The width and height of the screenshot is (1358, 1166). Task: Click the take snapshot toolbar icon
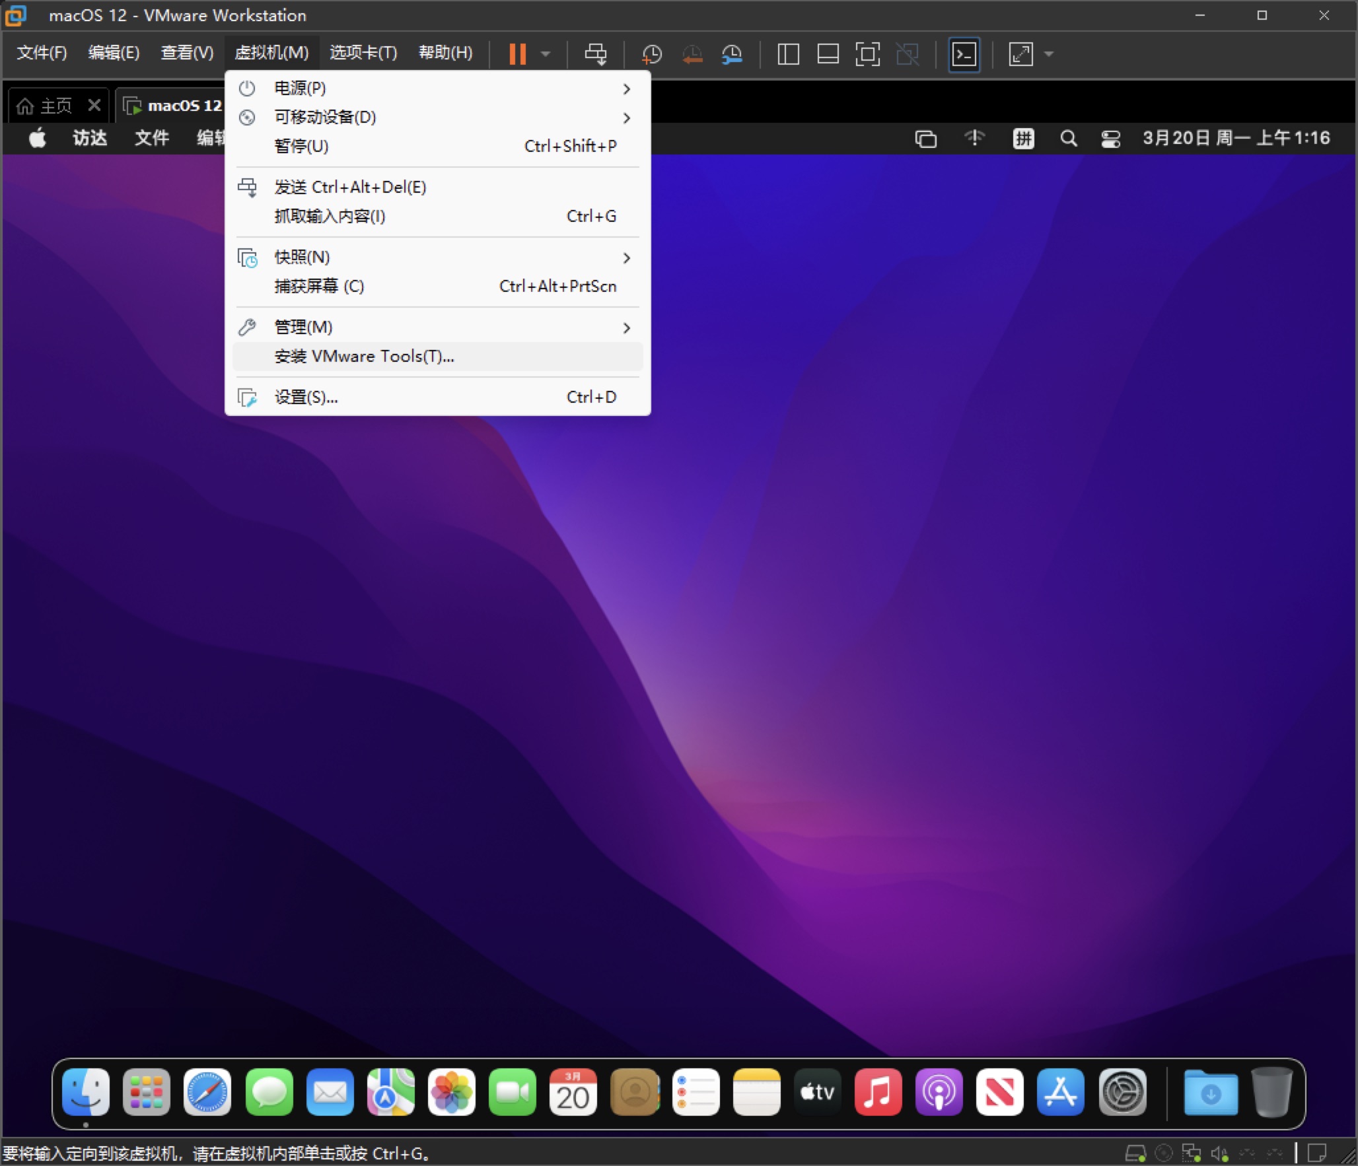click(652, 53)
